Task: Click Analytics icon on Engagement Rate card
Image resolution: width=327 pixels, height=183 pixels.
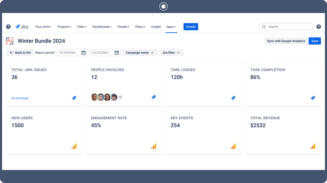Action: 154,146
